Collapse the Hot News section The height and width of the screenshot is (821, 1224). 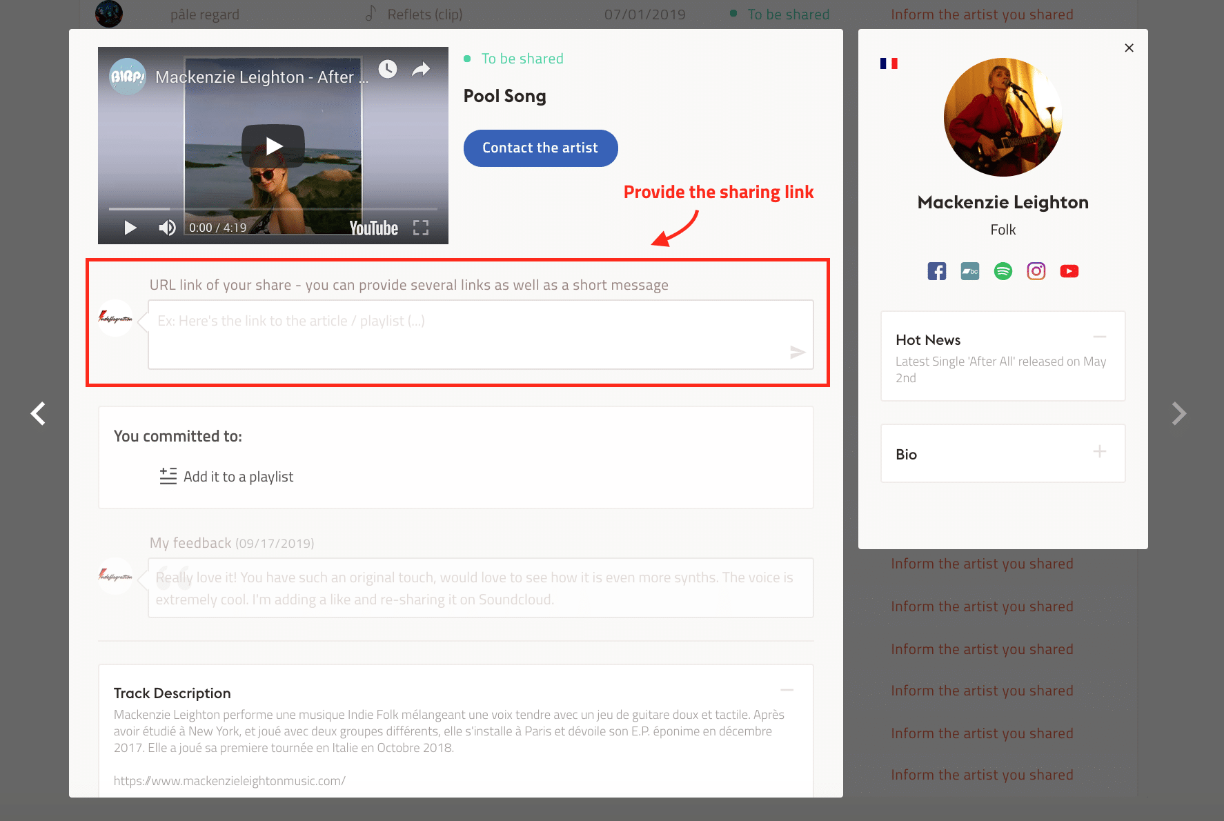[x=1100, y=337]
